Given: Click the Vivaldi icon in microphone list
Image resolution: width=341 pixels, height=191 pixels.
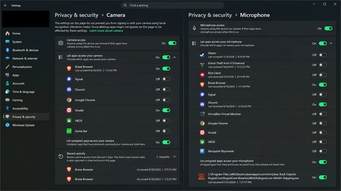Looking at the screenshot, I should pyautogui.click(x=202, y=132).
